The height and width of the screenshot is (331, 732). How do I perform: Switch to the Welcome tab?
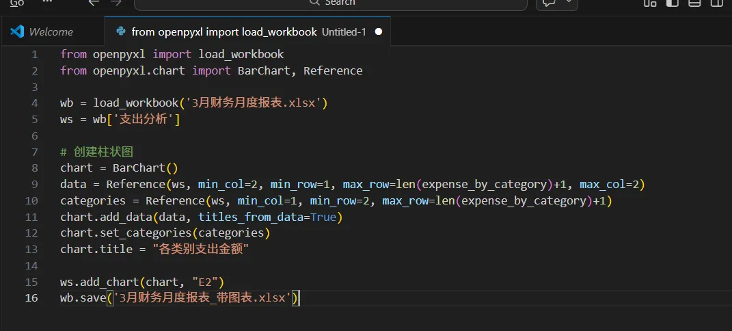coord(51,31)
